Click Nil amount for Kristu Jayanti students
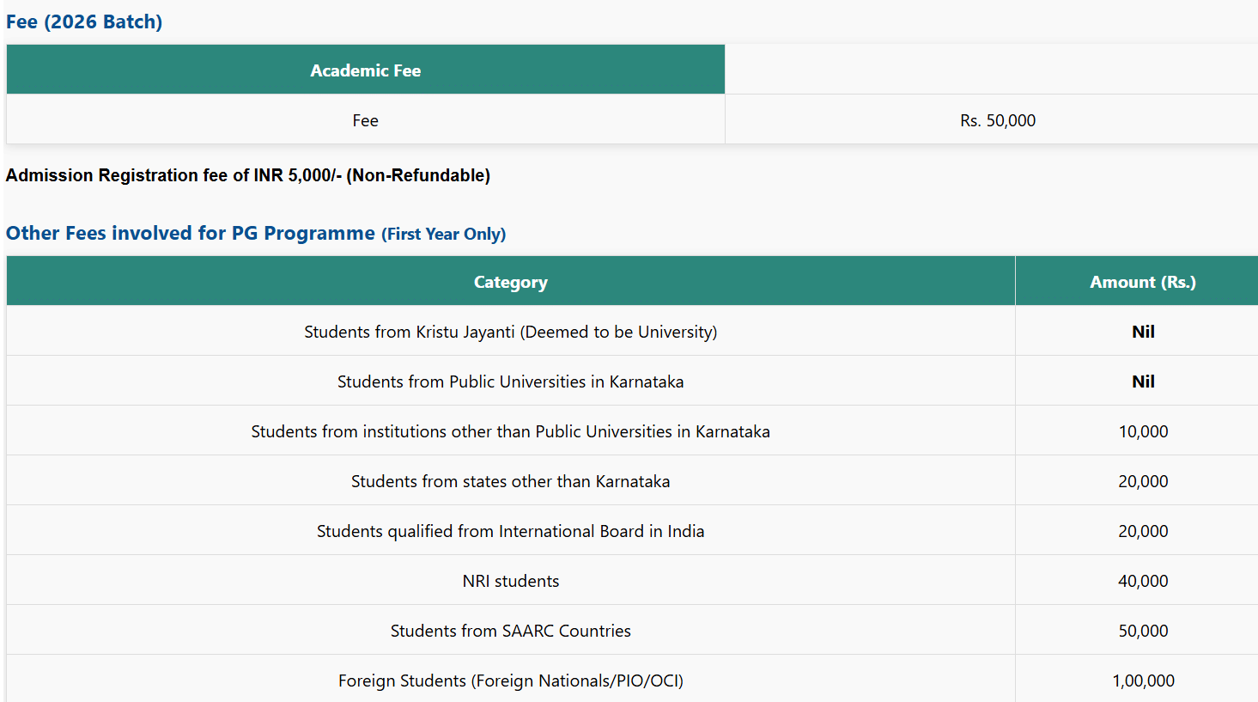The image size is (1258, 702). click(x=1143, y=332)
